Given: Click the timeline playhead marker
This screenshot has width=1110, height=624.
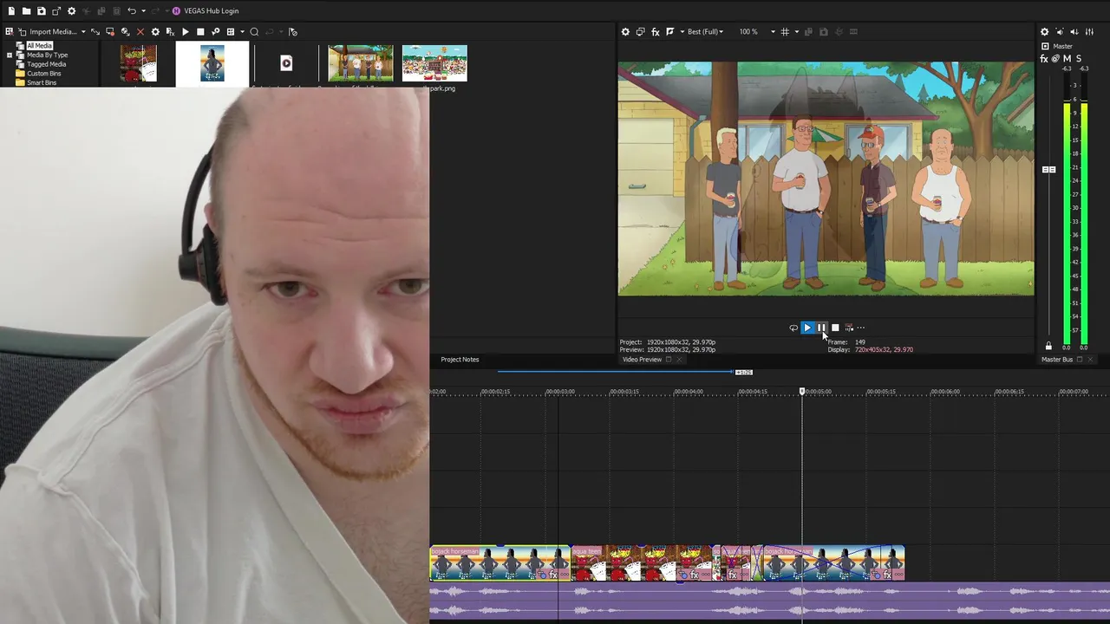Looking at the screenshot, I should point(802,392).
